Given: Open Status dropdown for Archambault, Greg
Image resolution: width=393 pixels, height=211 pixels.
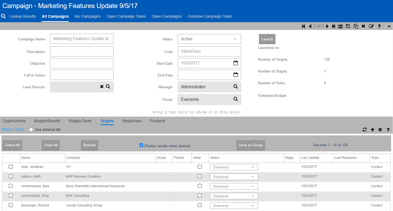Looking at the screenshot, I should [234, 196].
